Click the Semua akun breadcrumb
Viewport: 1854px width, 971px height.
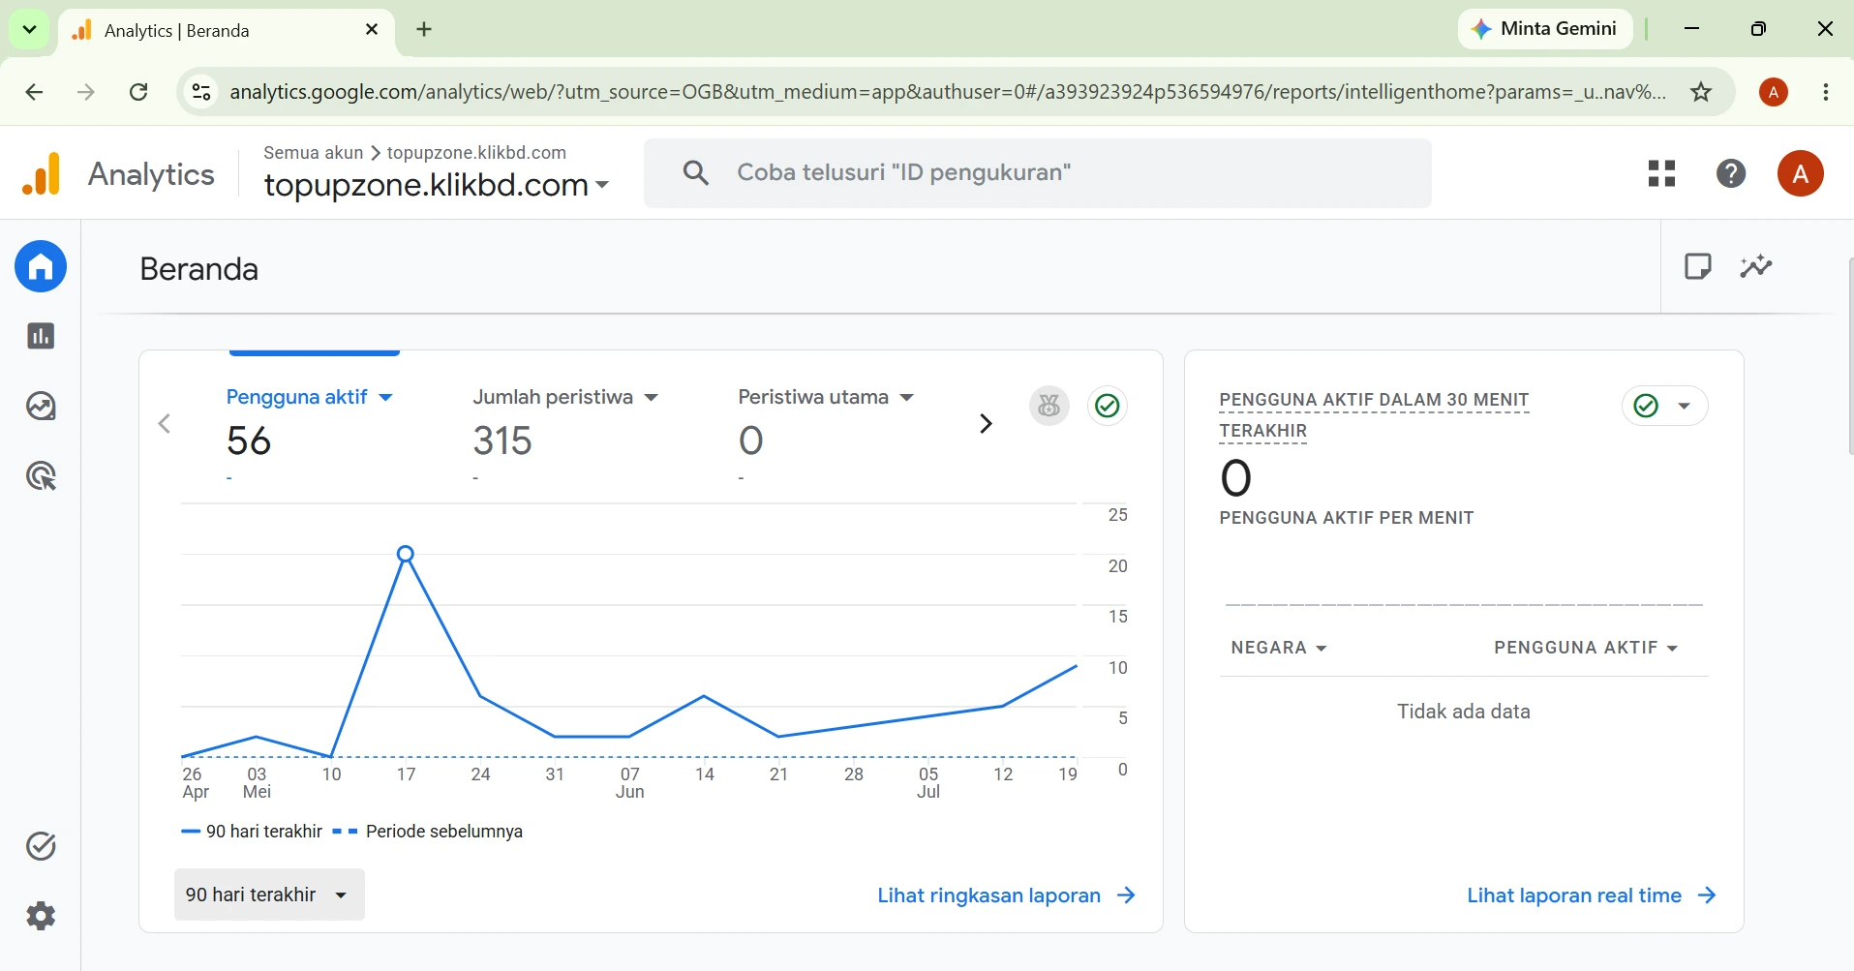pos(313,153)
